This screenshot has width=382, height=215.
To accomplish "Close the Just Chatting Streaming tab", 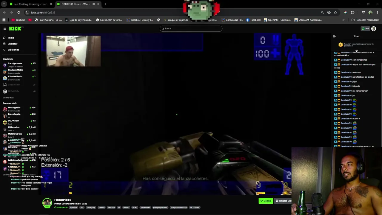I will [x=51, y=4].
